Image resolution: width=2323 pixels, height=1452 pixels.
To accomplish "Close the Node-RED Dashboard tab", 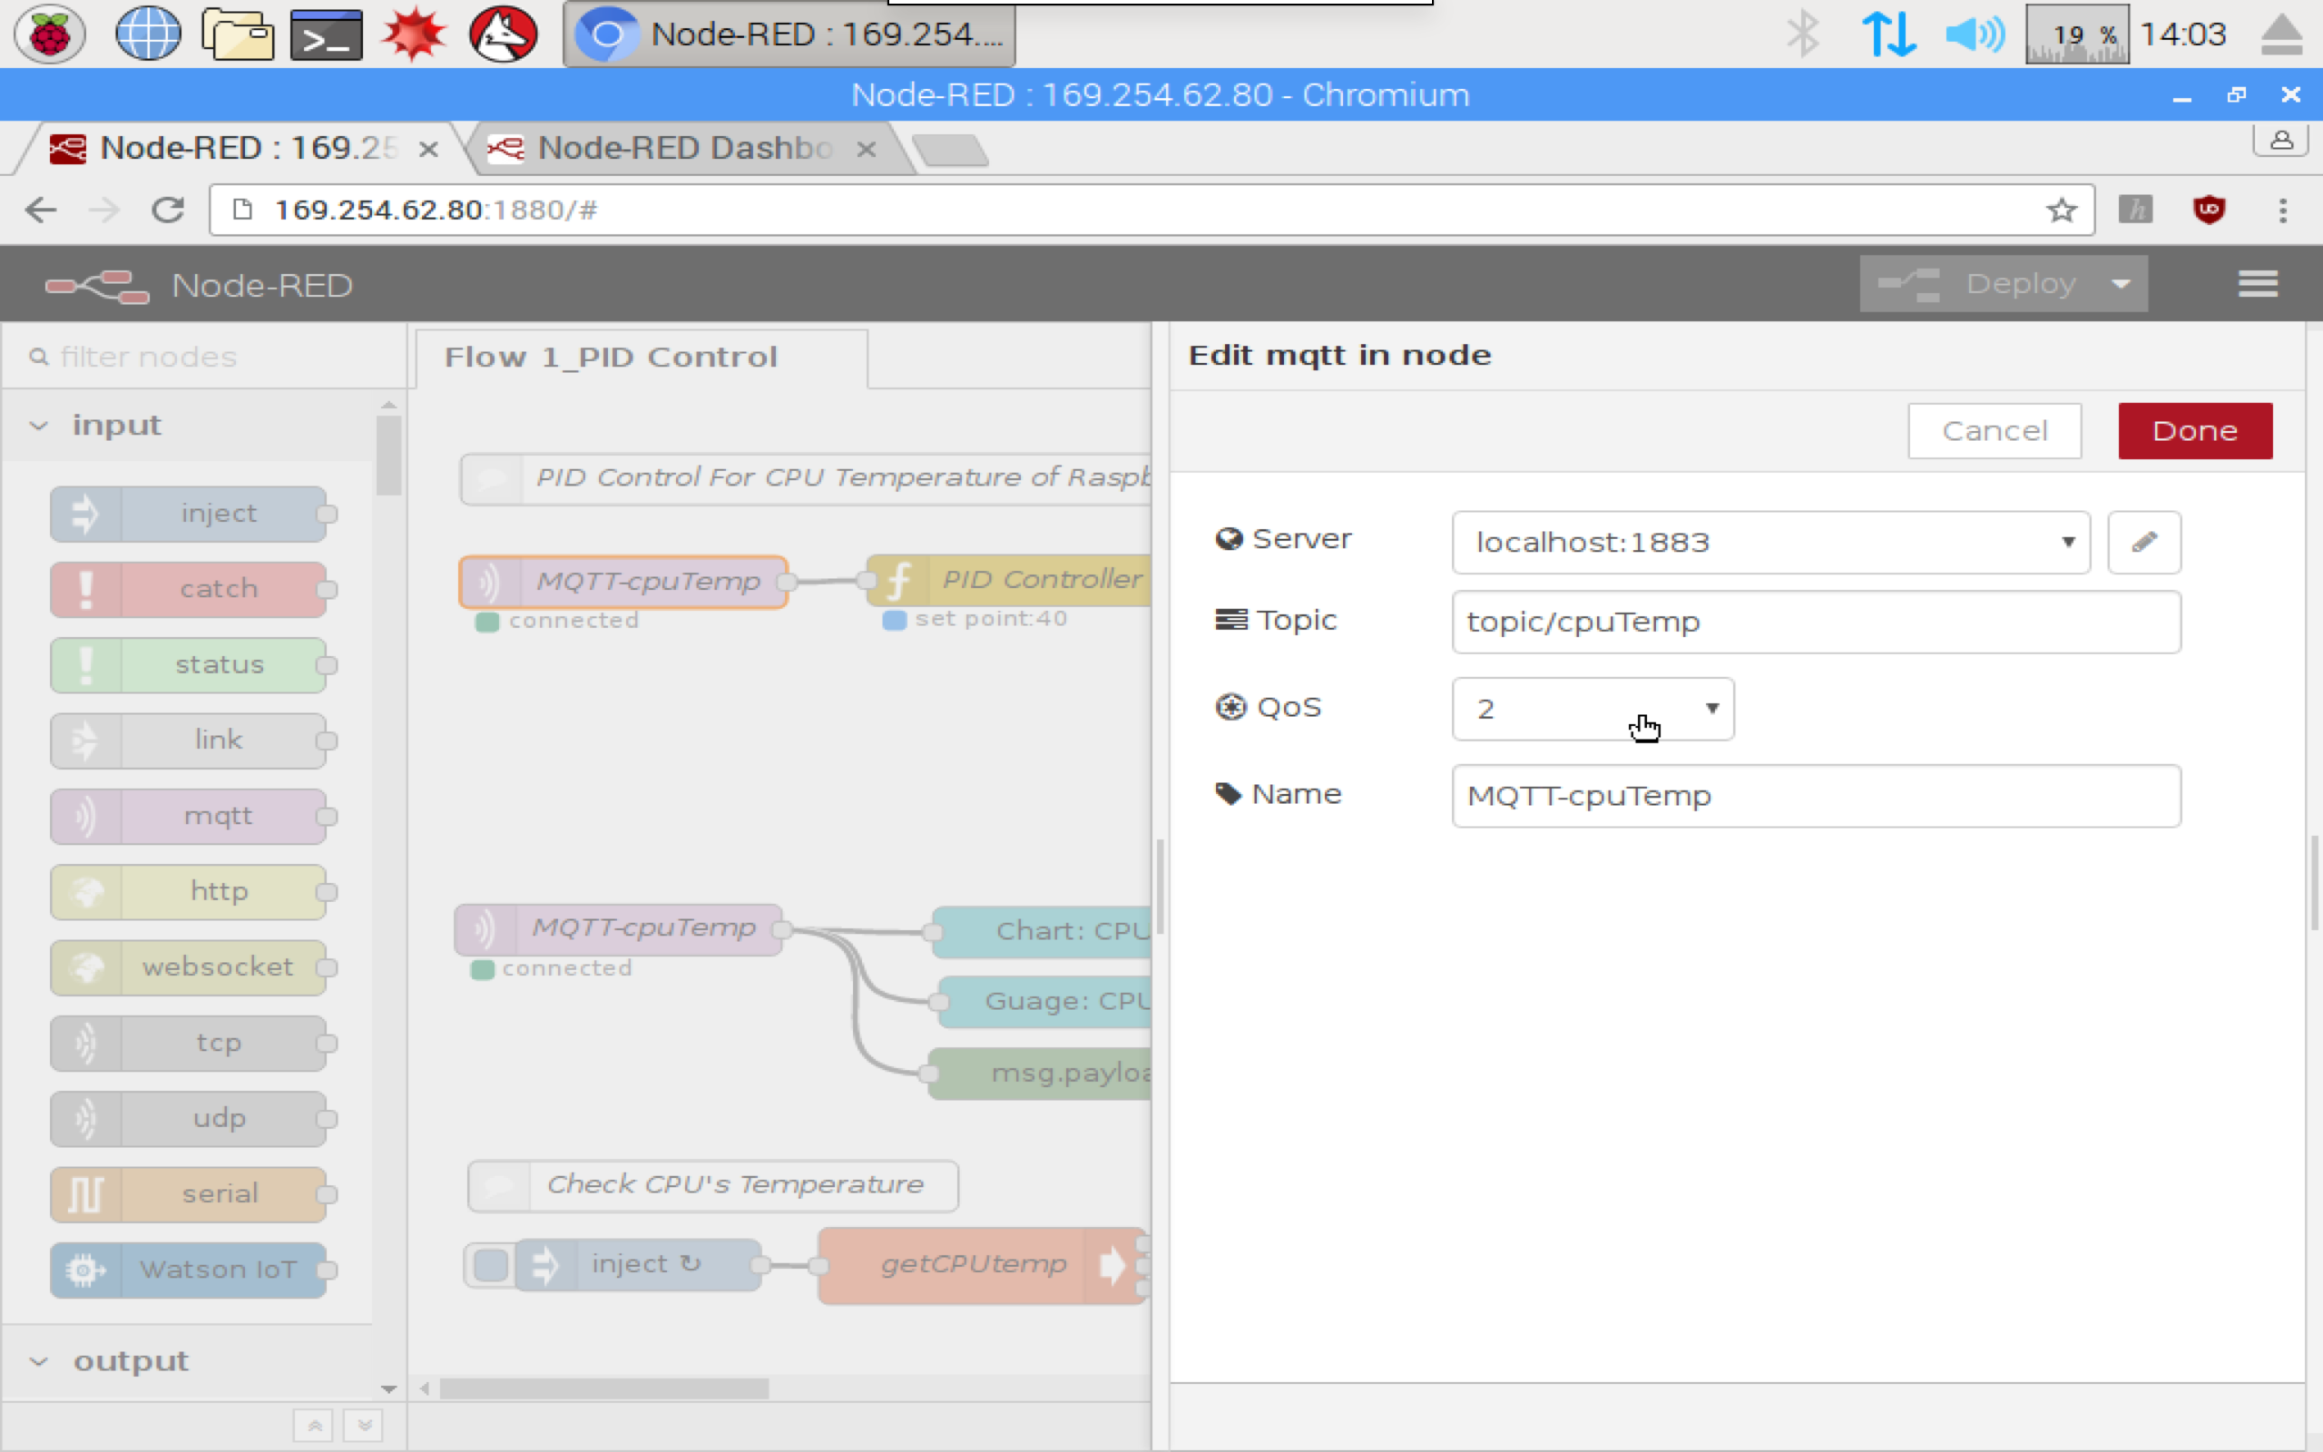I will 866,150.
